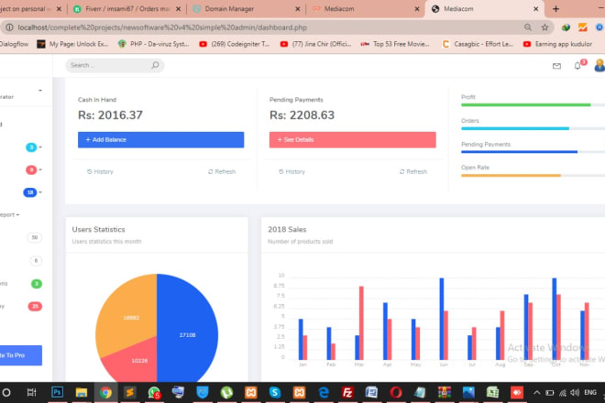The height and width of the screenshot is (403, 605).
Task: Open the administrator profile dropdown caret
Action: point(40,91)
